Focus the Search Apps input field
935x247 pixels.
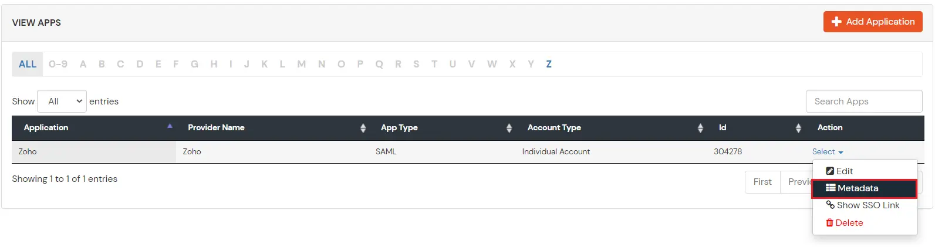864,101
